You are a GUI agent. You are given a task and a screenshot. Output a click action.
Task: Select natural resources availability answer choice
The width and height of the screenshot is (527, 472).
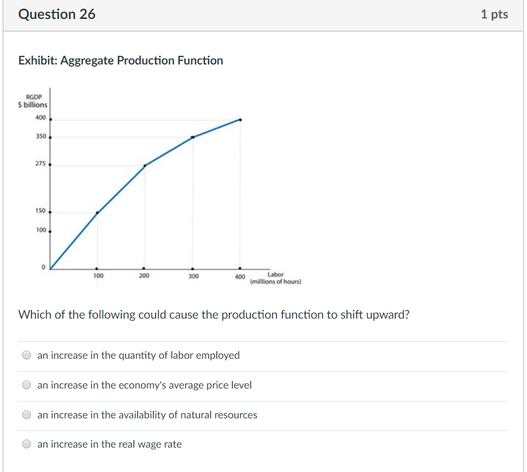(26, 414)
